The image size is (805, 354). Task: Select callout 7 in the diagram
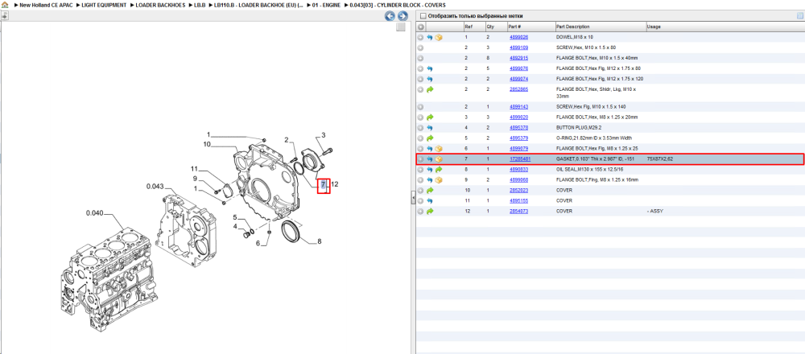click(324, 184)
